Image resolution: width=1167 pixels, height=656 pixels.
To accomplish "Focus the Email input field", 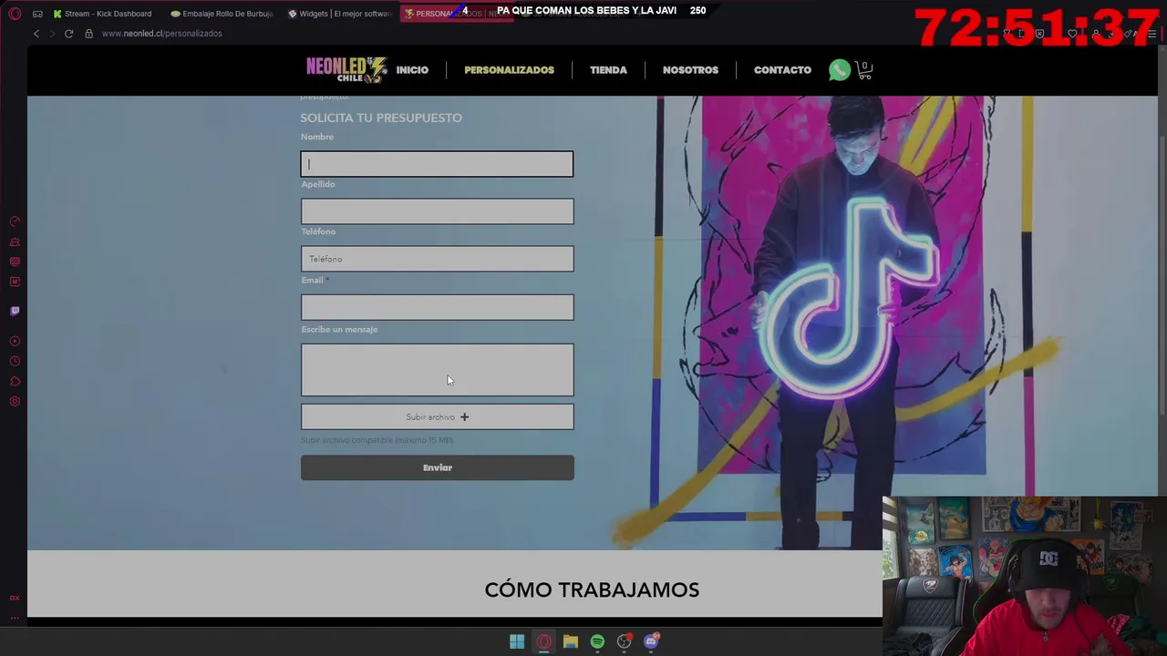I will tap(438, 307).
